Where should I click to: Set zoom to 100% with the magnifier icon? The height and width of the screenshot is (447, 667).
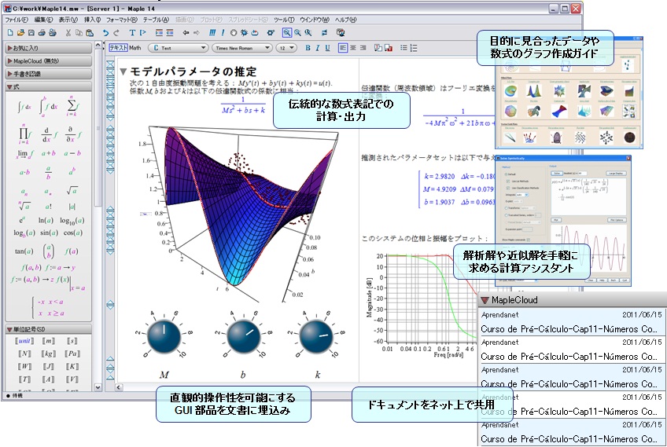pyautogui.click(x=287, y=33)
